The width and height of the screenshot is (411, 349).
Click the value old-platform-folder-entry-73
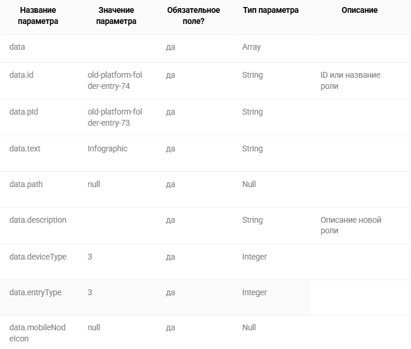pyautogui.click(x=115, y=117)
